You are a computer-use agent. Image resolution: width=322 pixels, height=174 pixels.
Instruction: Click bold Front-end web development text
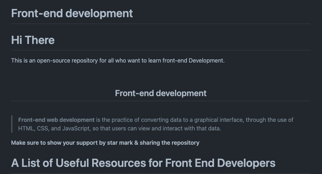pos(56,120)
